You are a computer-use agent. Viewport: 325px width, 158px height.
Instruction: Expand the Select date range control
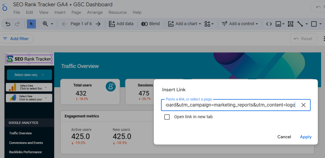pyautogui.click(x=29, y=75)
